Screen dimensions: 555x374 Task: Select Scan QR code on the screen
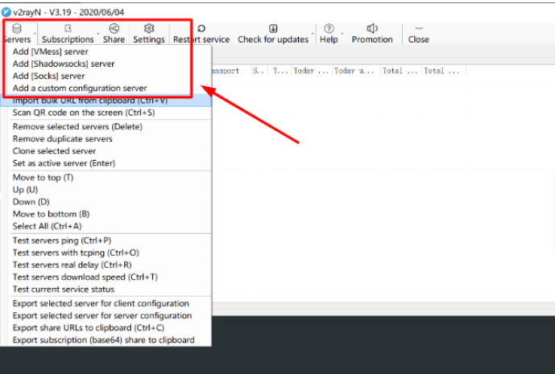coord(106,113)
